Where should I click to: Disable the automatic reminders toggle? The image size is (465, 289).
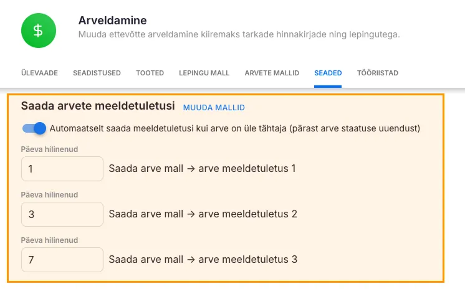34,128
